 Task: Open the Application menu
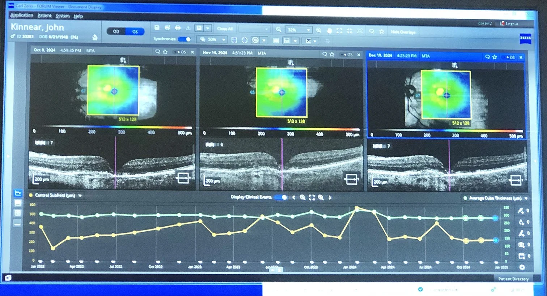(x=22, y=15)
